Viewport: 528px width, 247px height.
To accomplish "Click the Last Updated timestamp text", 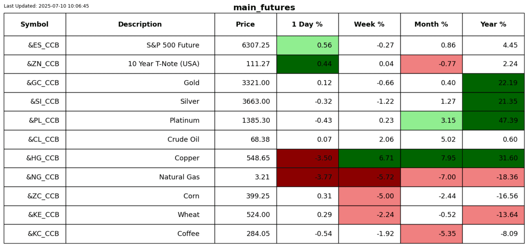I will point(46,6).
